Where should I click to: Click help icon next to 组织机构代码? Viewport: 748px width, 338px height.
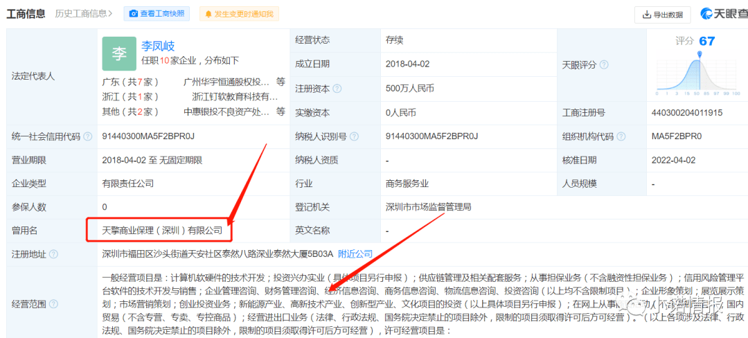pos(621,137)
